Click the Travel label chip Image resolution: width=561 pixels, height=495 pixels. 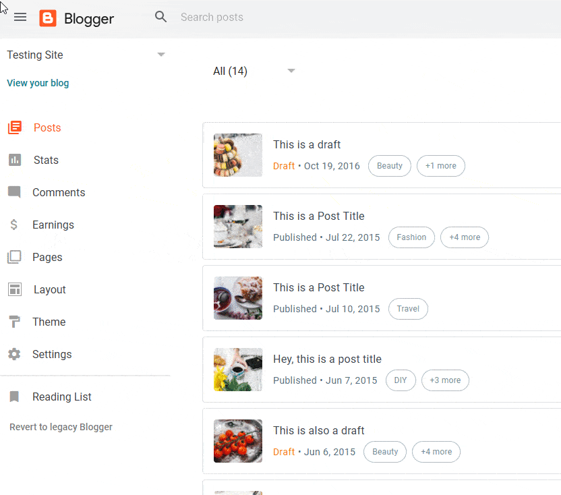[408, 309]
